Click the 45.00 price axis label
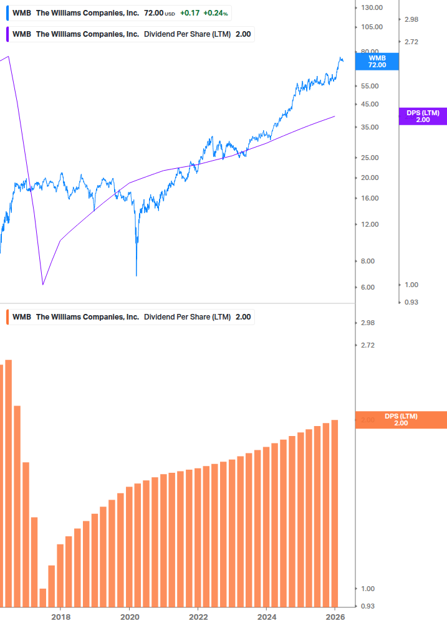The image size is (447, 626). pyautogui.click(x=370, y=104)
